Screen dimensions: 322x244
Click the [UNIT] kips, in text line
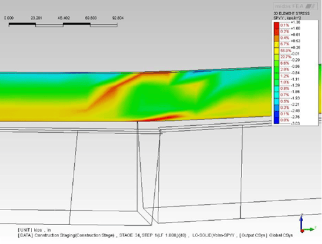click(35, 230)
